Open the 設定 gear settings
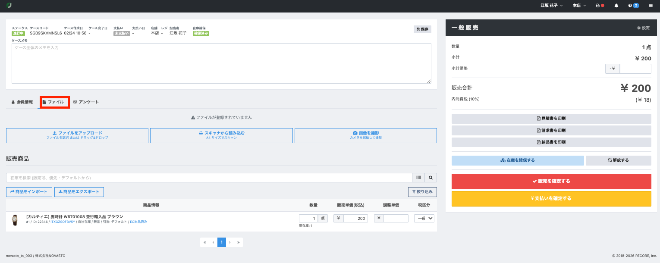660x263 pixels. [x=643, y=28]
